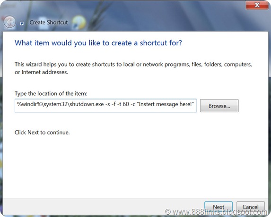Image resolution: width=271 pixels, height=217 pixels.
Task: Cancel the shortcut wizard
Action: tap(251, 207)
